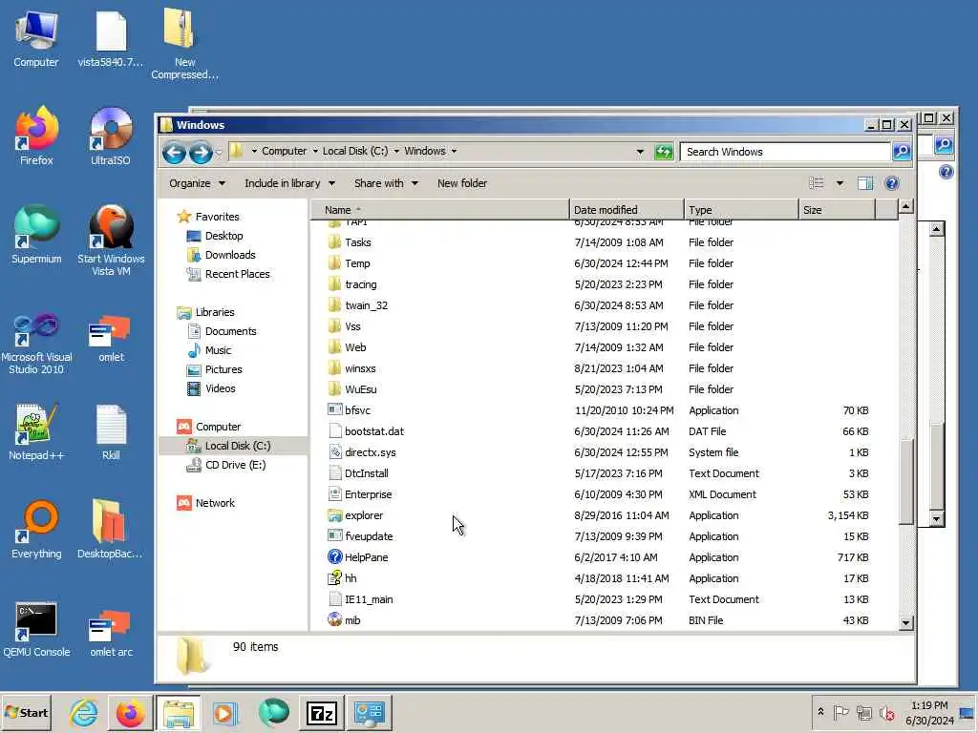The image size is (978, 733).
Task: Select CD Drive (E:) in navigation pane
Action: pyautogui.click(x=226, y=465)
